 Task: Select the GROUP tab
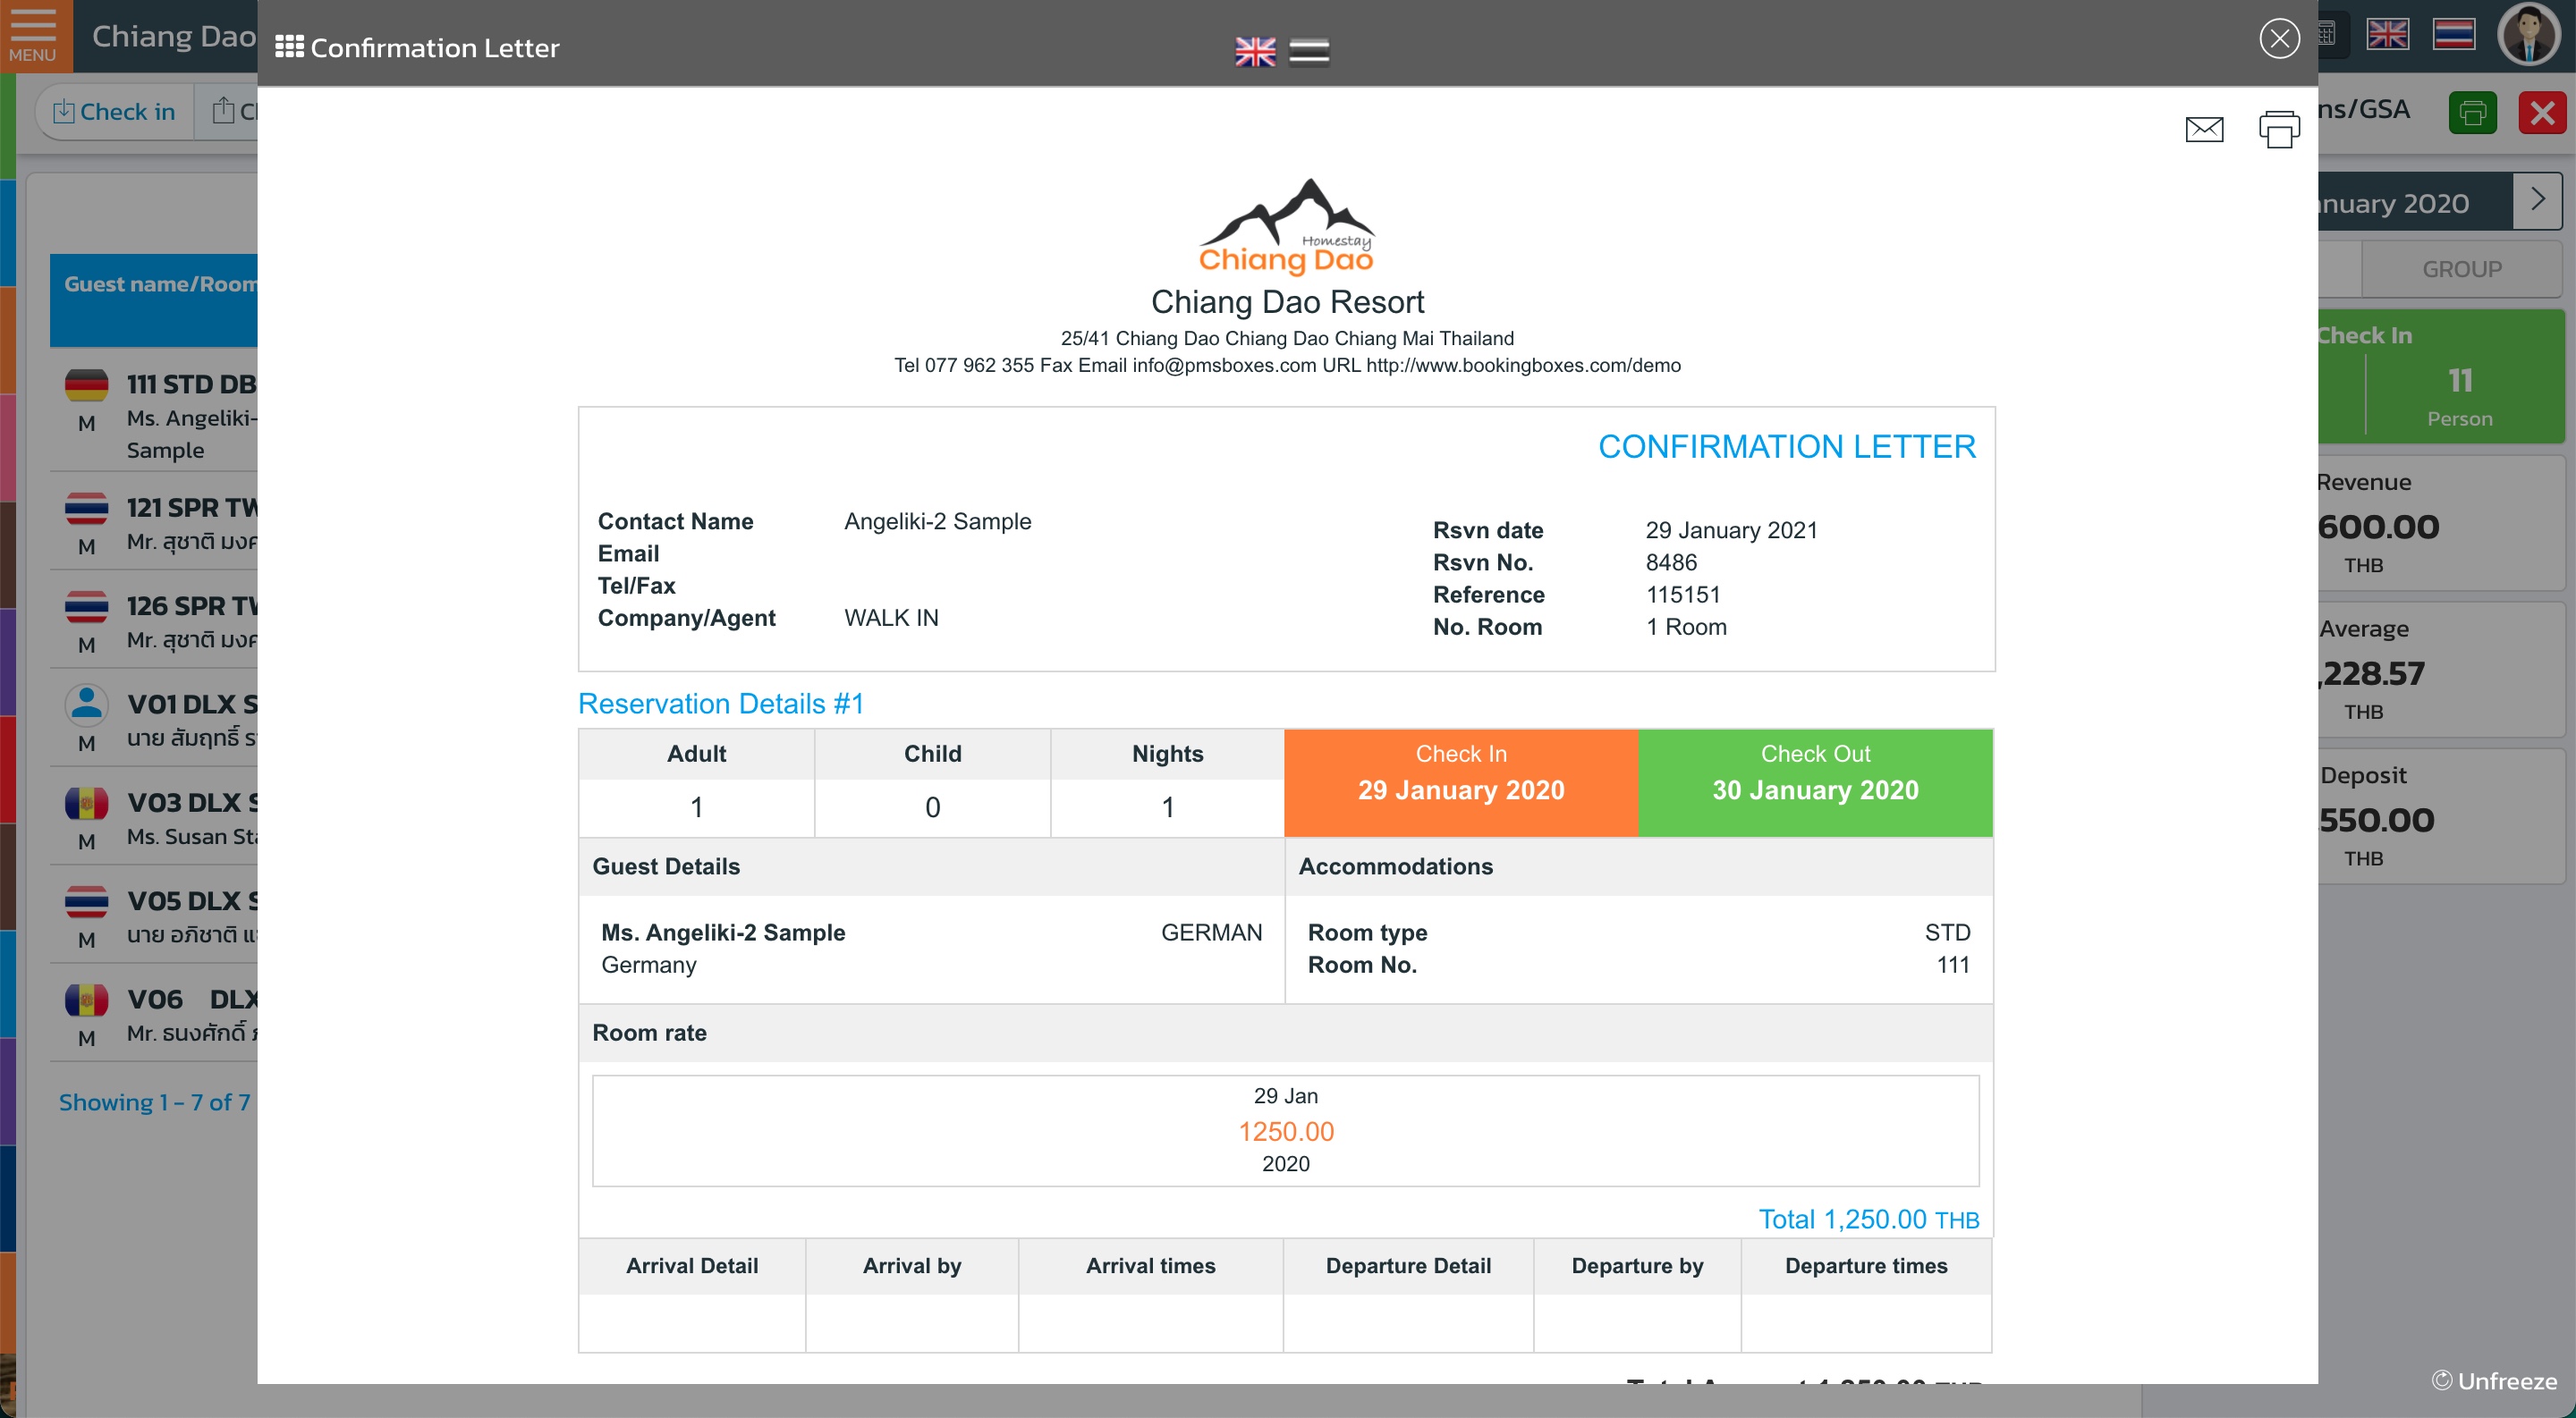(x=2461, y=269)
